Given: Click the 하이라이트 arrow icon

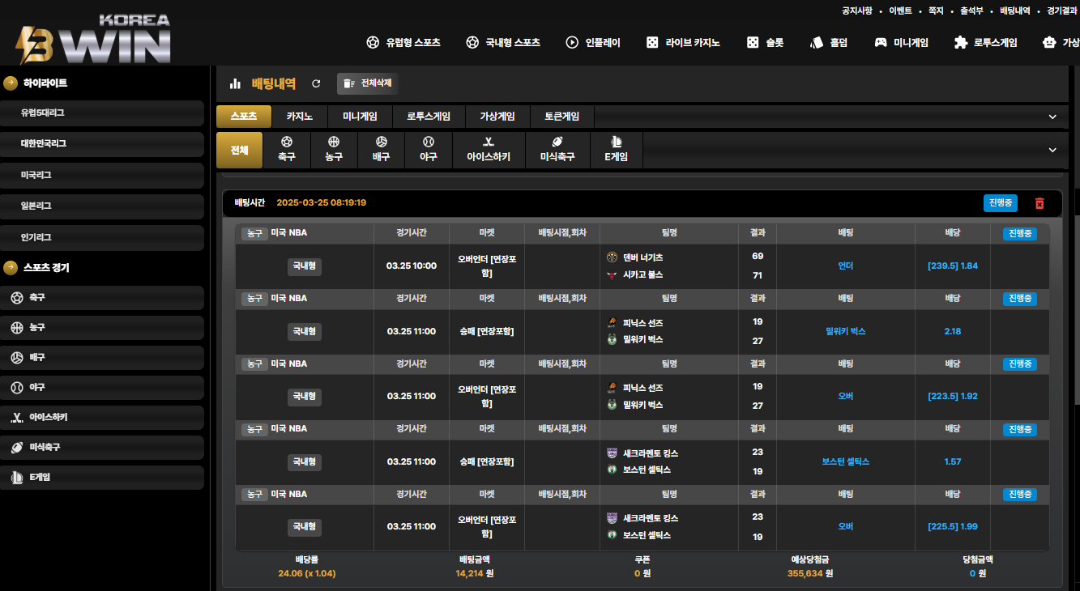Looking at the screenshot, I should tap(11, 83).
